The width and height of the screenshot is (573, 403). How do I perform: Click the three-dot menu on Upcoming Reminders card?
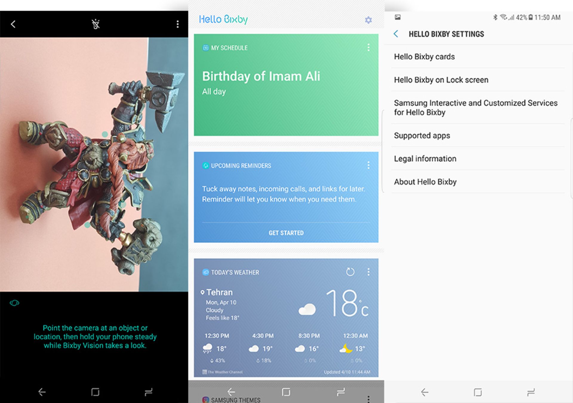coord(369,165)
